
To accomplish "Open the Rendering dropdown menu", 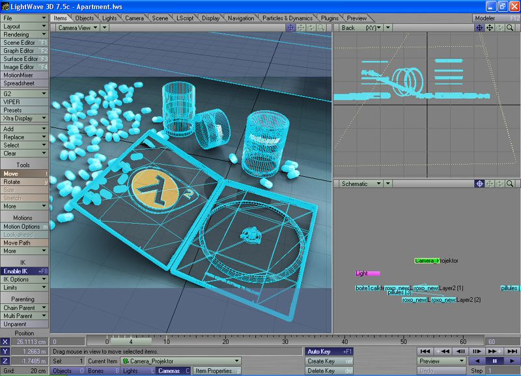I will pos(25,34).
